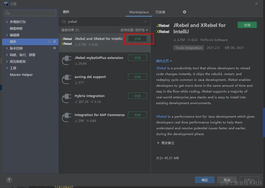265x188 pixels.
Task: Select suning dal support result title
Action: 90,77
